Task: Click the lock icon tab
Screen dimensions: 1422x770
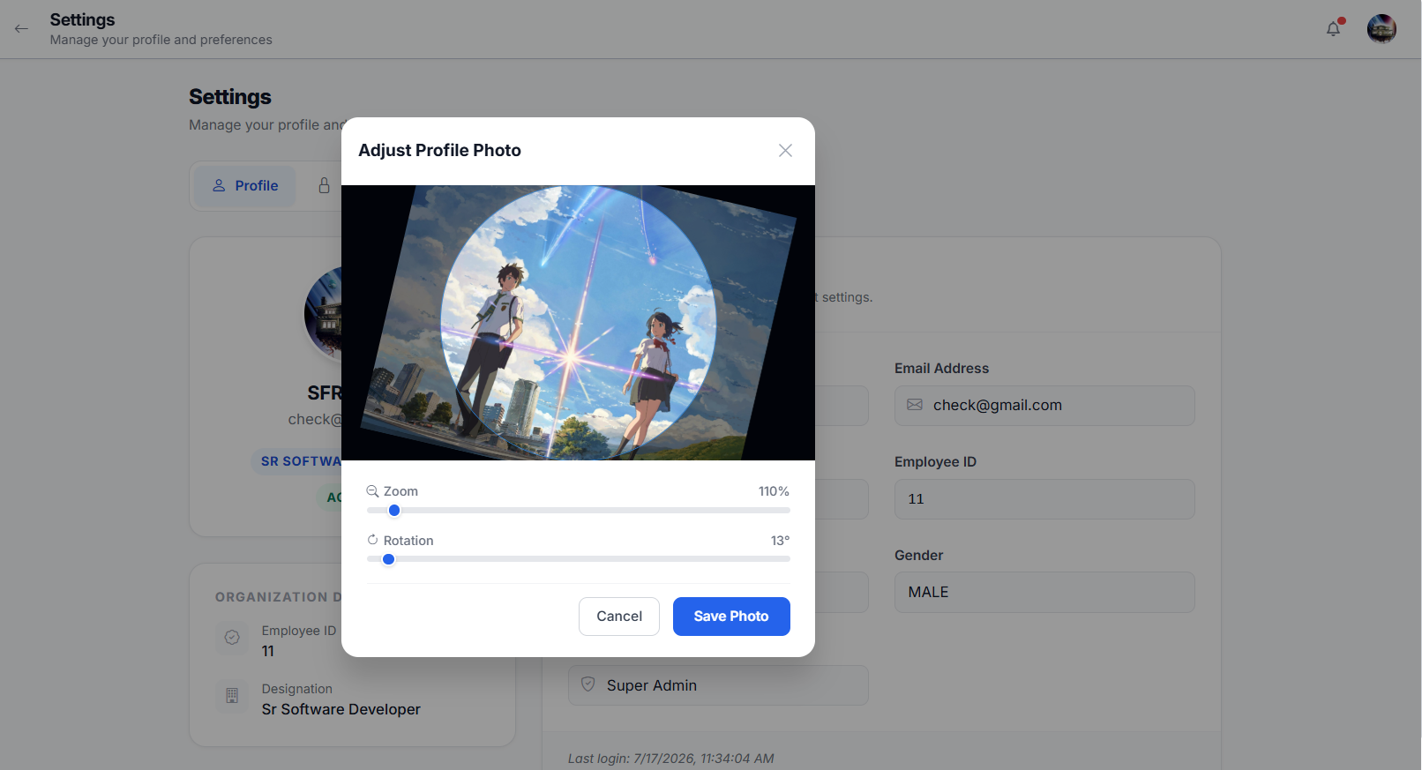Action: (x=324, y=185)
